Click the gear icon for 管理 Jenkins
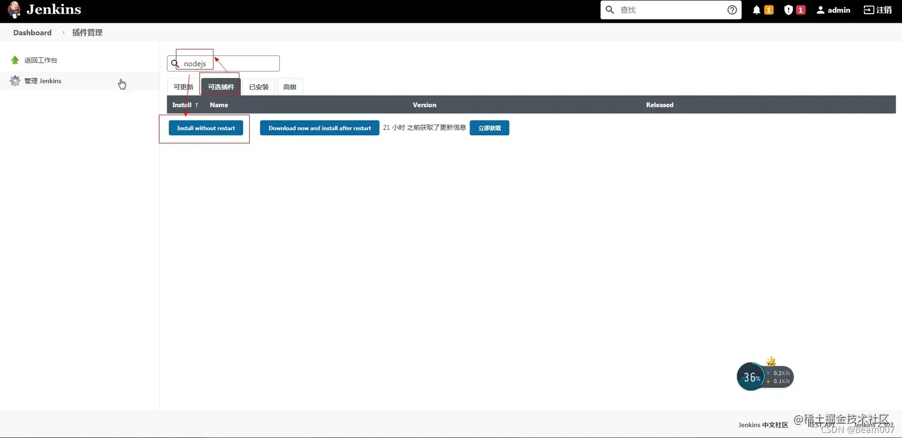This screenshot has height=438, width=902. click(x=15, y=81)
